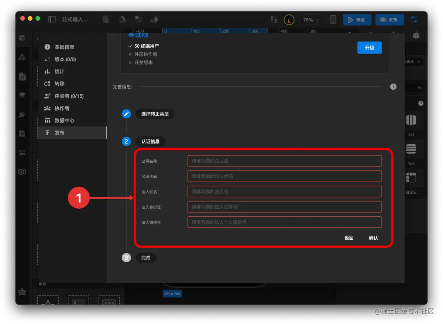Click the stacked cubes icon in left rail

22,57
